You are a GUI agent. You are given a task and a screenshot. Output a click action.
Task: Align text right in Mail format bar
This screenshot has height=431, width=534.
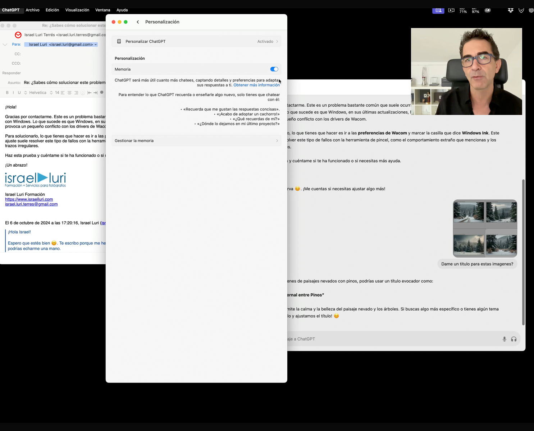pos(76,93)
